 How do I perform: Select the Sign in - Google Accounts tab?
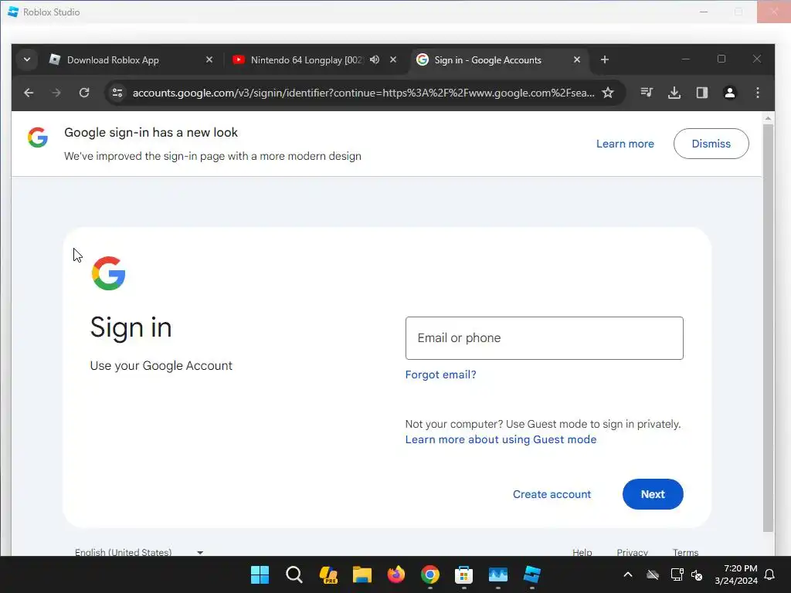(487, 60)
